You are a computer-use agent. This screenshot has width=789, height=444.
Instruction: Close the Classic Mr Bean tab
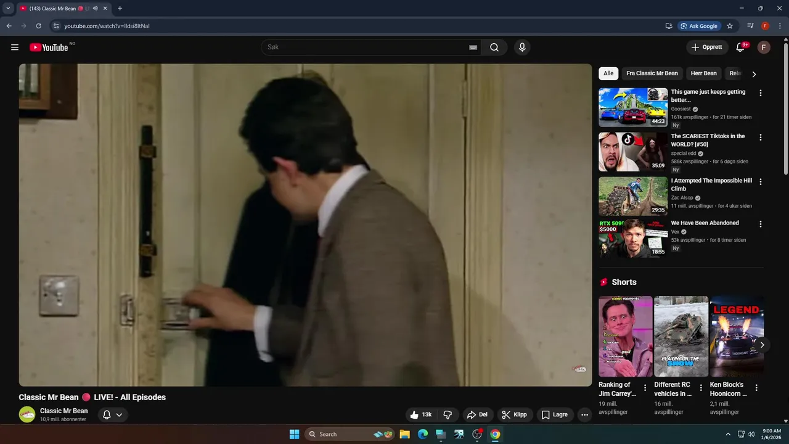[105, 9]
